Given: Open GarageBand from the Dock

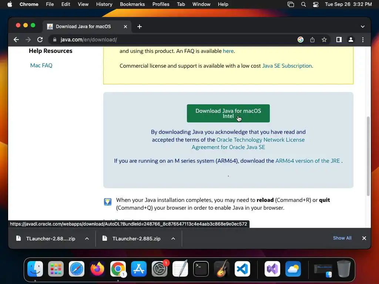Looking at the screenshot, I should point(221,269).
